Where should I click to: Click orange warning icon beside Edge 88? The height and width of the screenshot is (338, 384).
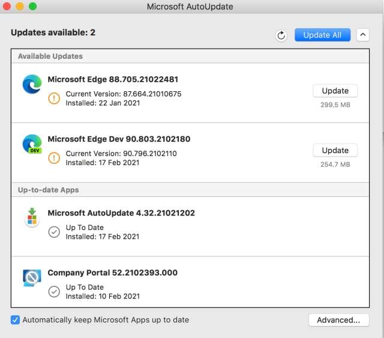pyautogui.click(x=54, y=98)
